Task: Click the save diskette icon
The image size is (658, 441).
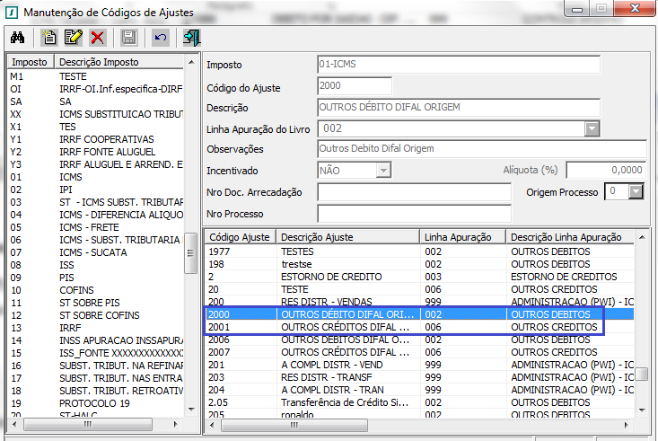Action: tap(128, 38)
